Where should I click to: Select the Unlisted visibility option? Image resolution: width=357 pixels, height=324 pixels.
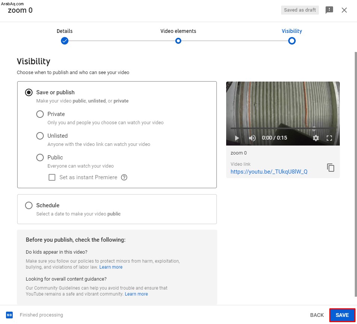click(x=40, y=136)
